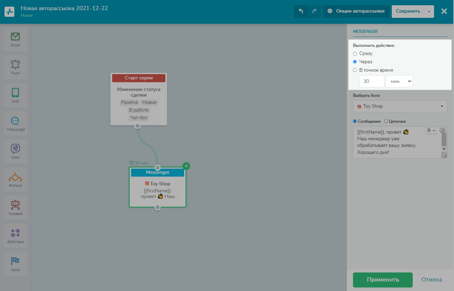Expand the Toy Shop bot dropdown
454x291 pixels.
400,106
